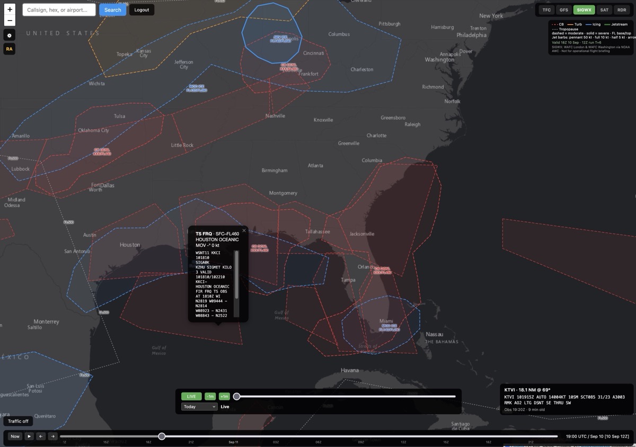Click the forecast timeline slider handle
This screenshot has width=636, height=447.
point(162,436)
